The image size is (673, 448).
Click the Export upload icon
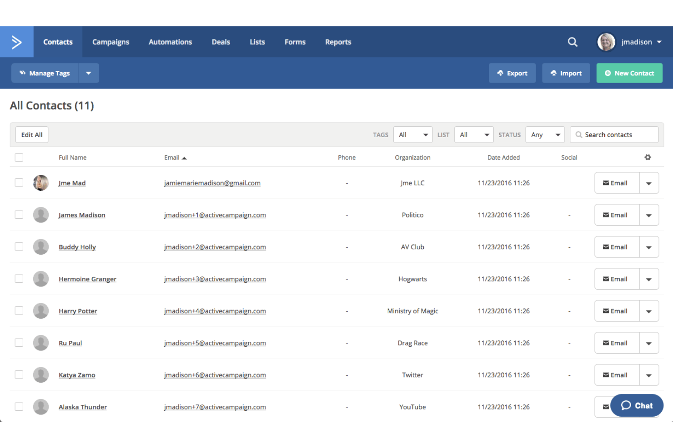tap(500, 73)
